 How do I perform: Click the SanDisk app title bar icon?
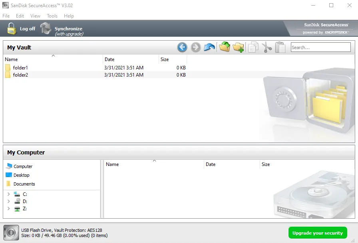click(6, 5)
